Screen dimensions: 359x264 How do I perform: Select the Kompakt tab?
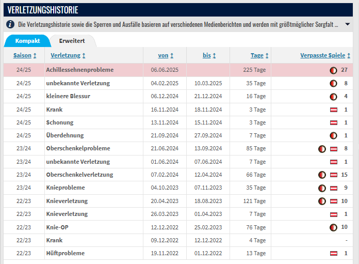click(x=27, y=41)
